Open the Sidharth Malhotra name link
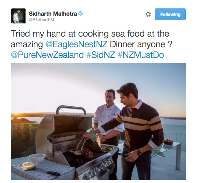The width and height of the screenshot is (197, 183). [53, 13]
